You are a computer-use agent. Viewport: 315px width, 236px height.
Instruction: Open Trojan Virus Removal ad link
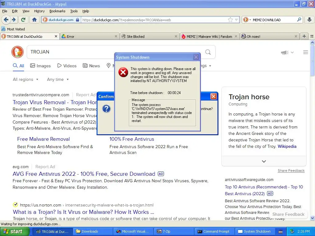coord(55,102)
